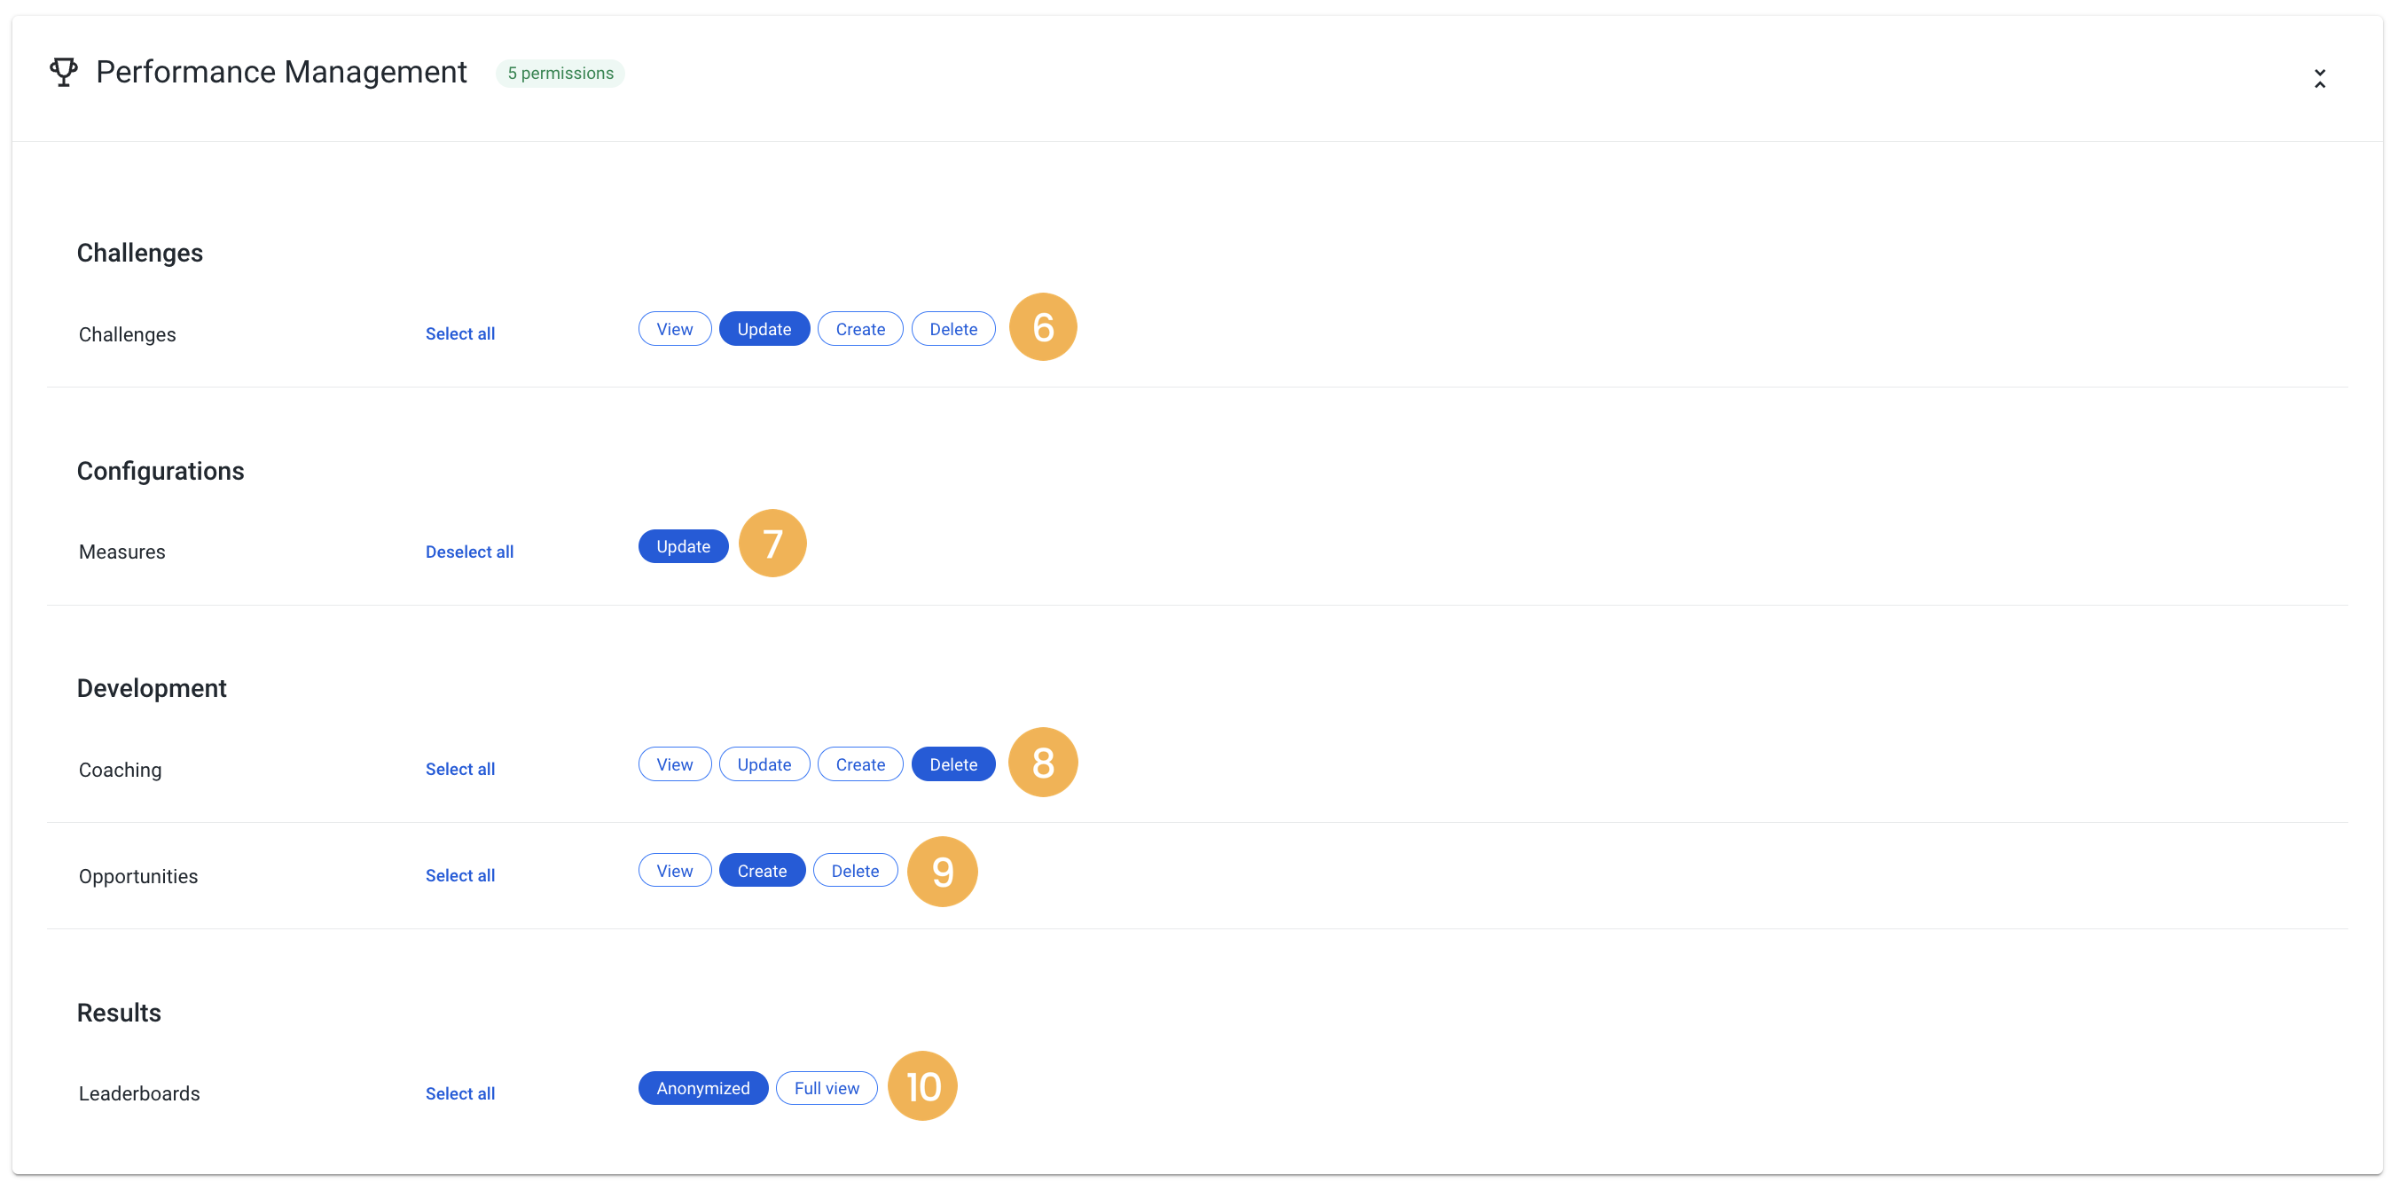
Task: Enable the Update permission for Coaching
Action: [x=764, y=763]
